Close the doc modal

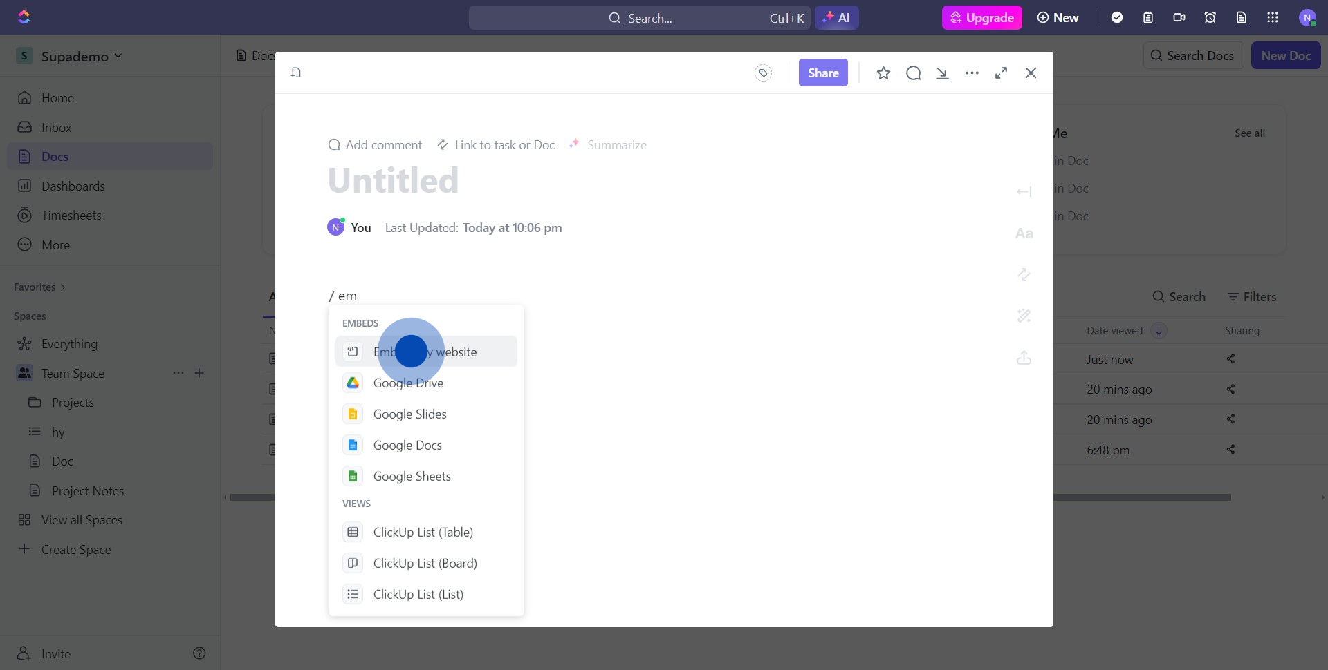[1031, 73]
